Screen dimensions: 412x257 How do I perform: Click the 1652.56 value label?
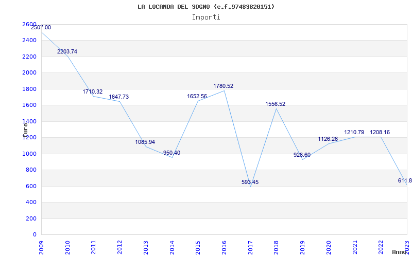point(197,96)
